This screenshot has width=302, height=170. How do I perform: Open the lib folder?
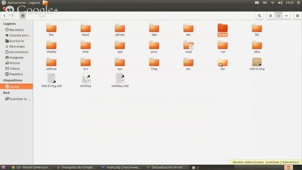click(x=257, y=30)
